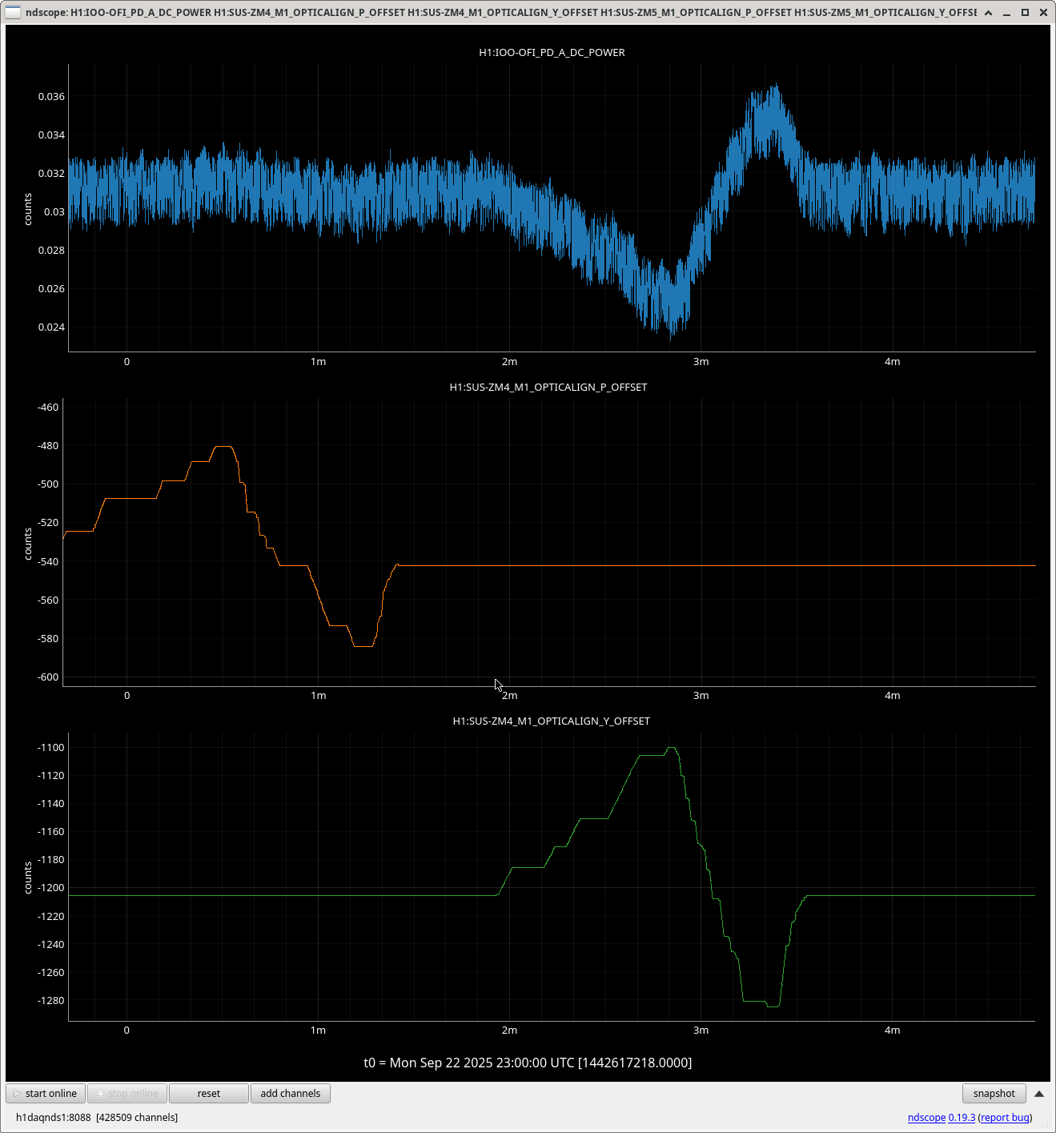Screen dimensions: 1056x1133
Task: Click the greyed stop online button
Action: point(126,1094)
